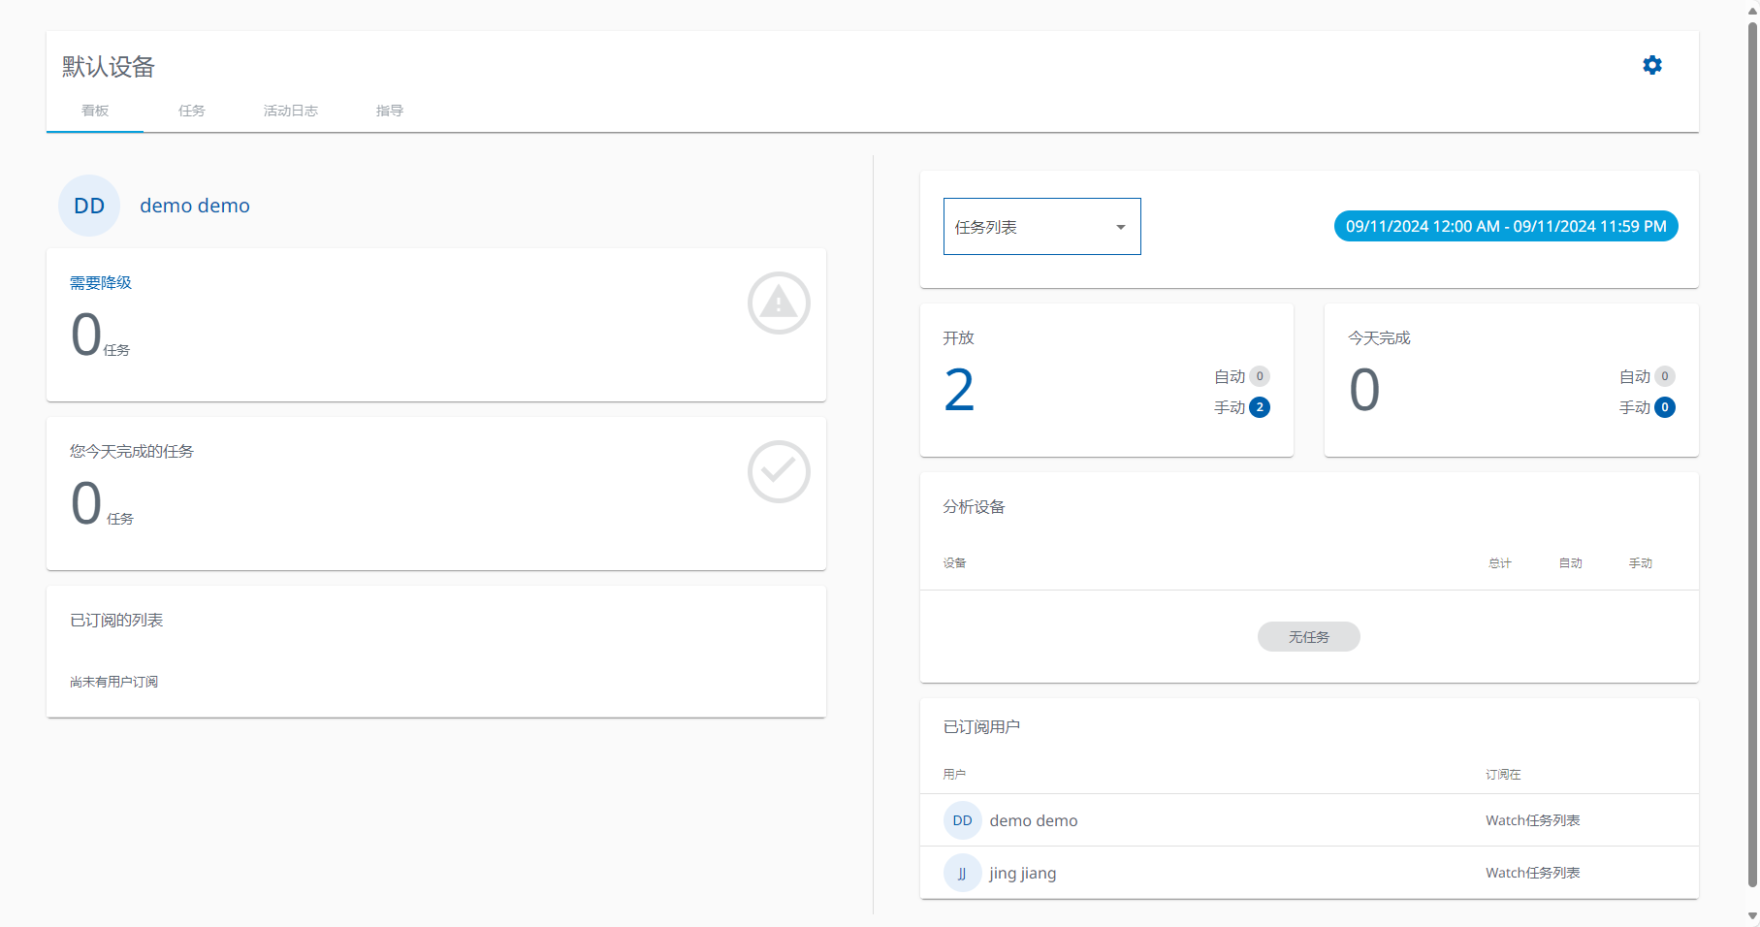1760x927 pixels.
Task: Click DD avatar in subscribed users table
Action: pyautogui.click(x=962, y=820)
